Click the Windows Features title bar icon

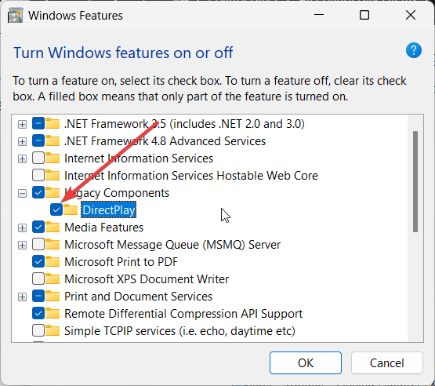tap(15, 15)
